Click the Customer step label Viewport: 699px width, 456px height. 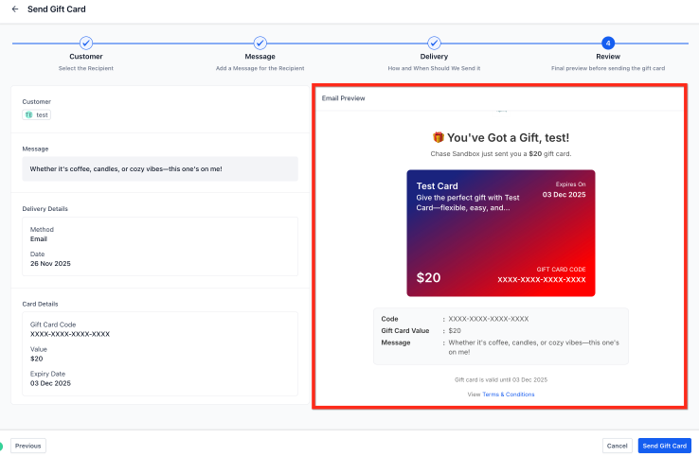[86, 58]
